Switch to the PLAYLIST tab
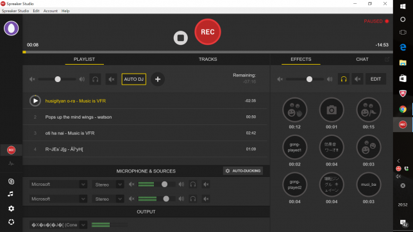This screenshot has width=413, height=232. 84,59
